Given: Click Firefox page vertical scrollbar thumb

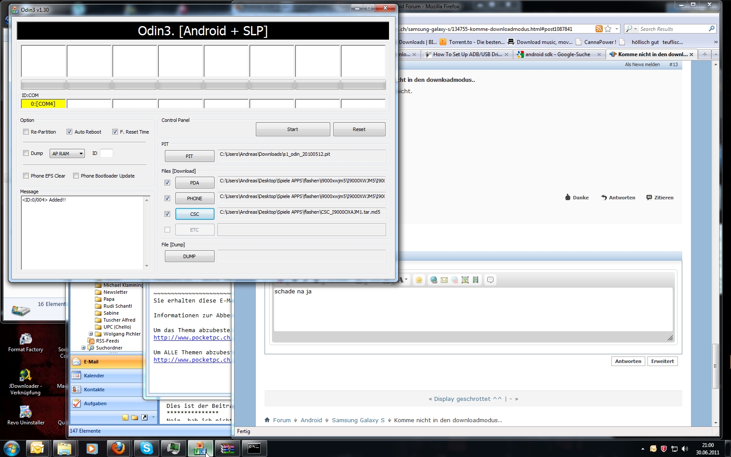Looking at the screenshot, I should click(715, 366).
